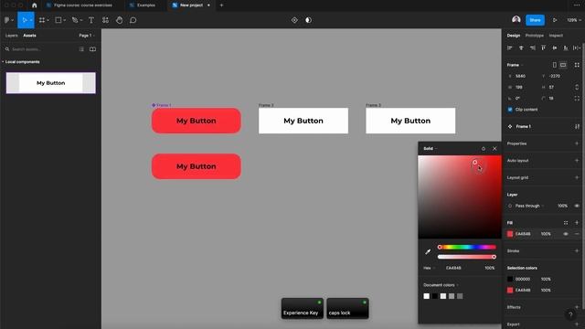585x329 pixels.
Task: Open Solid fill type dropdown
Action: tap(431, 148)
